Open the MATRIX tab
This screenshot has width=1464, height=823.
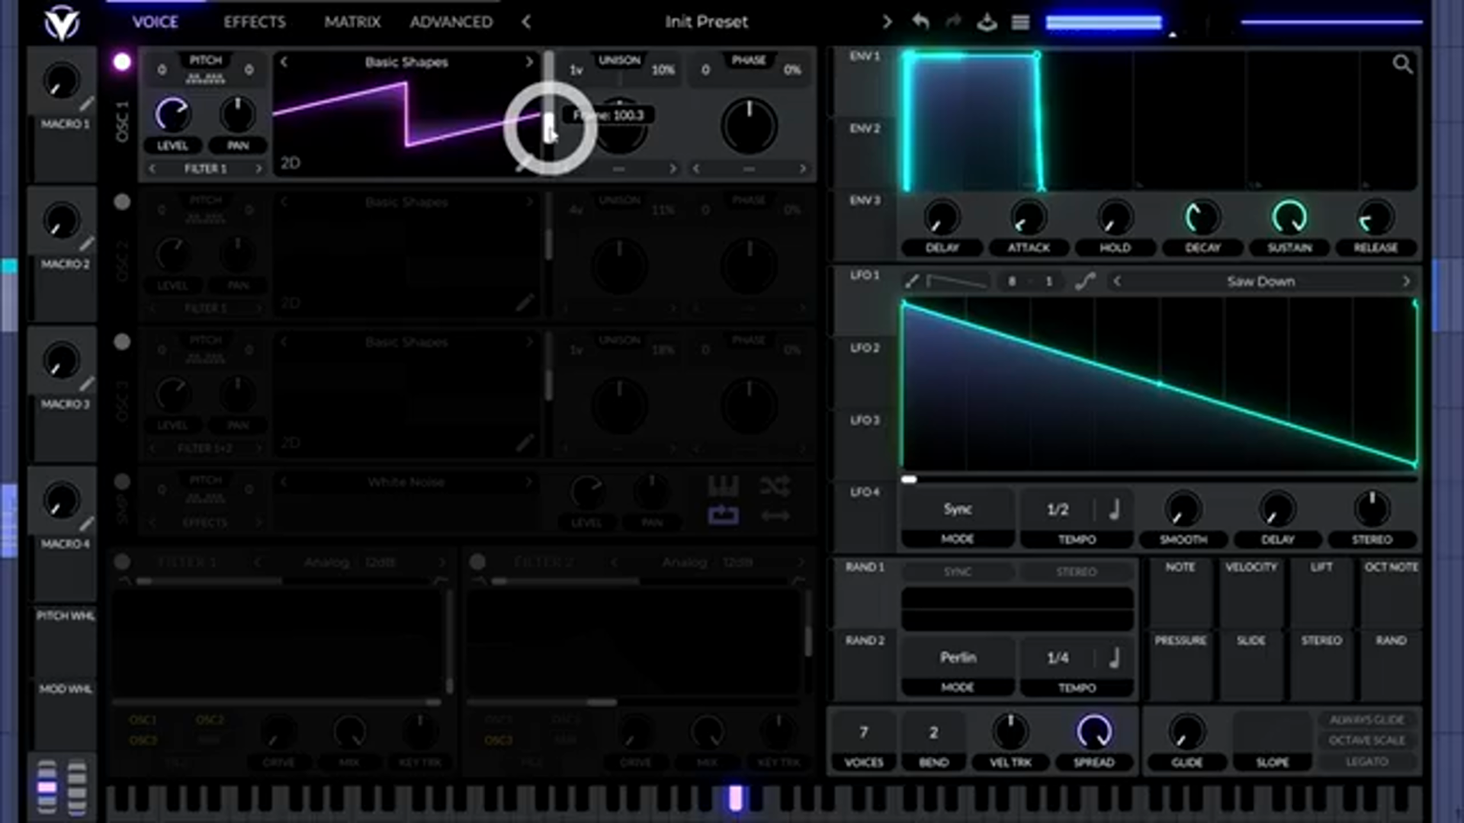pos(352,22)
